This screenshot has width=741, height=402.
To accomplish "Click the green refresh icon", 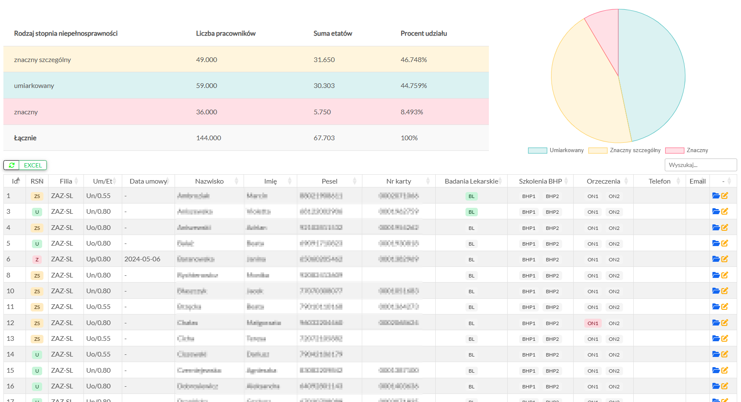I will 11,165.
